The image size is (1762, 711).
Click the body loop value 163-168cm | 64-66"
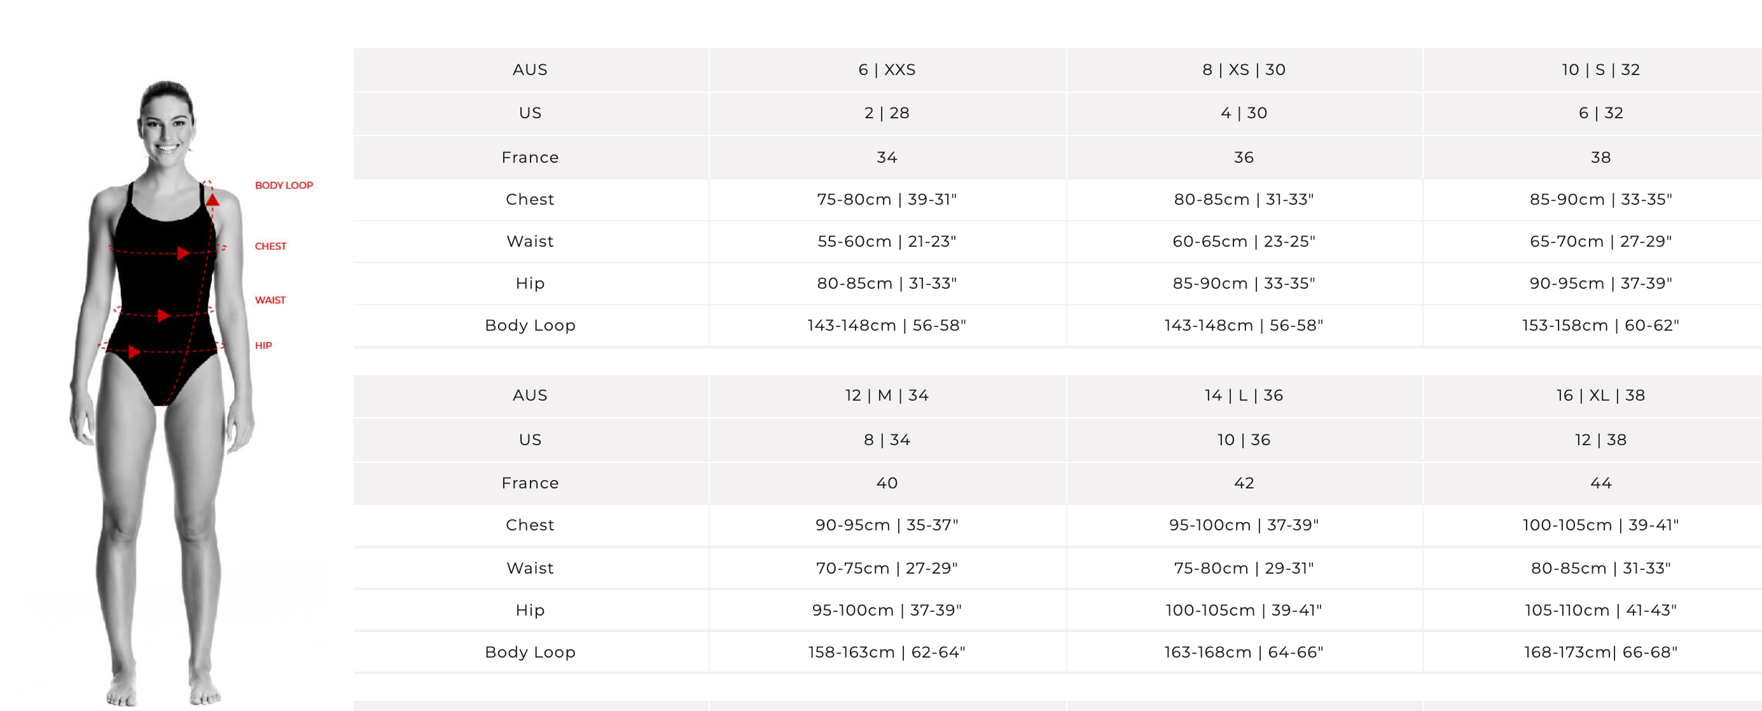[x=1244, y=652]
